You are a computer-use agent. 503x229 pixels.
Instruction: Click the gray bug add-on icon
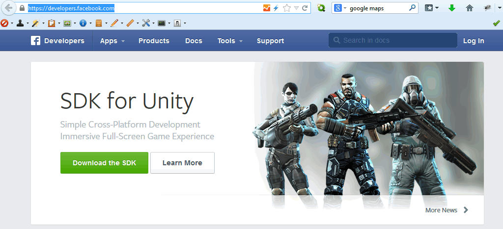coord(487,8)
